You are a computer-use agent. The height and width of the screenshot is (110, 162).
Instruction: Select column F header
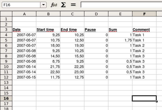tap(144, 14)
